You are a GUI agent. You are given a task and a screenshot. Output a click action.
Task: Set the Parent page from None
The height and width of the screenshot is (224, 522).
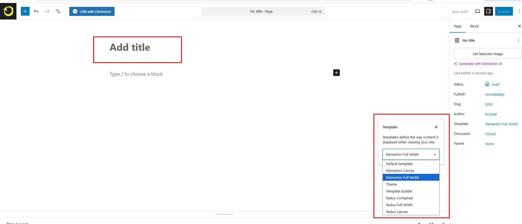coord(489,144)
